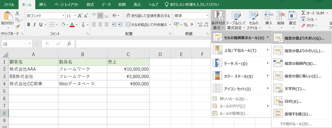Switch to the データ tab
This screenshot has height=128, width=332.
tap(106, 4)
